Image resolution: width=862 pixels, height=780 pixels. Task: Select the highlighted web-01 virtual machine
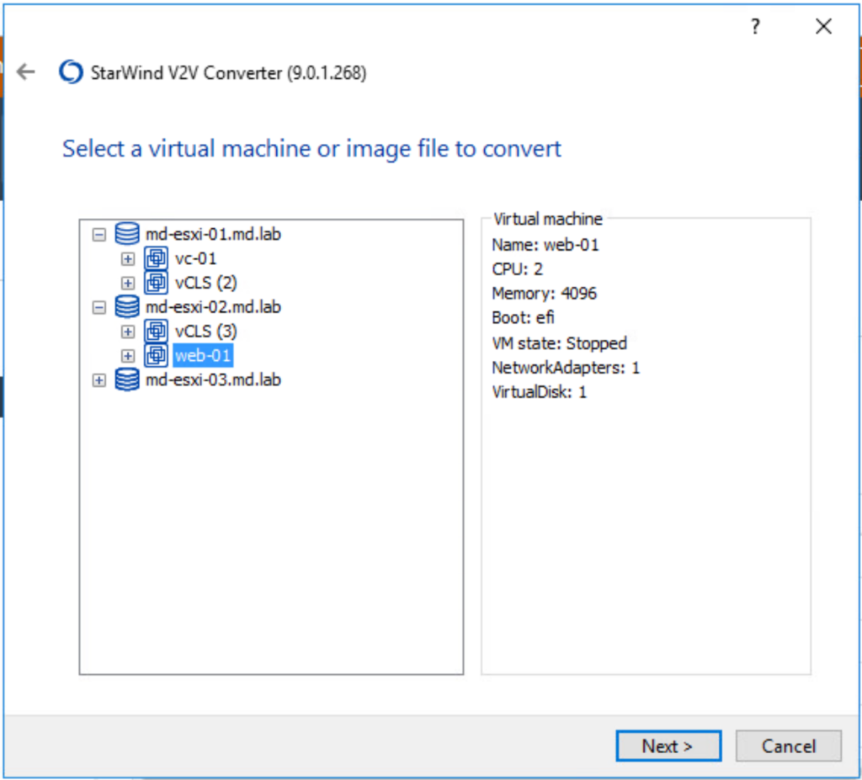click(x=203, y=356)
